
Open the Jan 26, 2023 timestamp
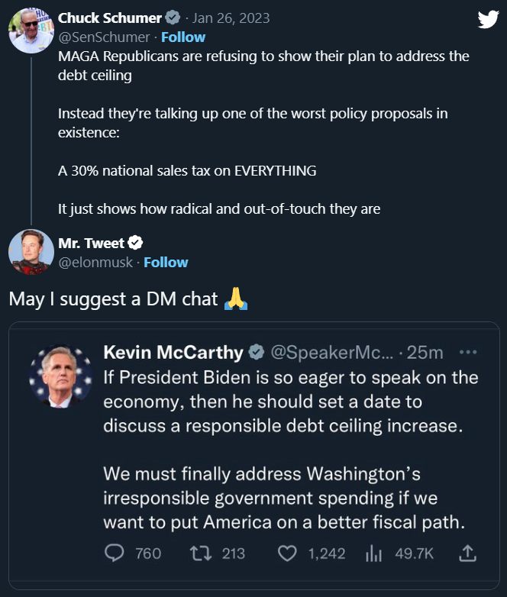tap(234, 18)
